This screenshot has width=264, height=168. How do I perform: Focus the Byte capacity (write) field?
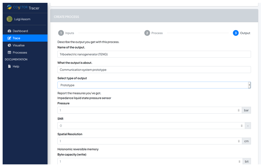pyautogui.click(x=150, y=161)
